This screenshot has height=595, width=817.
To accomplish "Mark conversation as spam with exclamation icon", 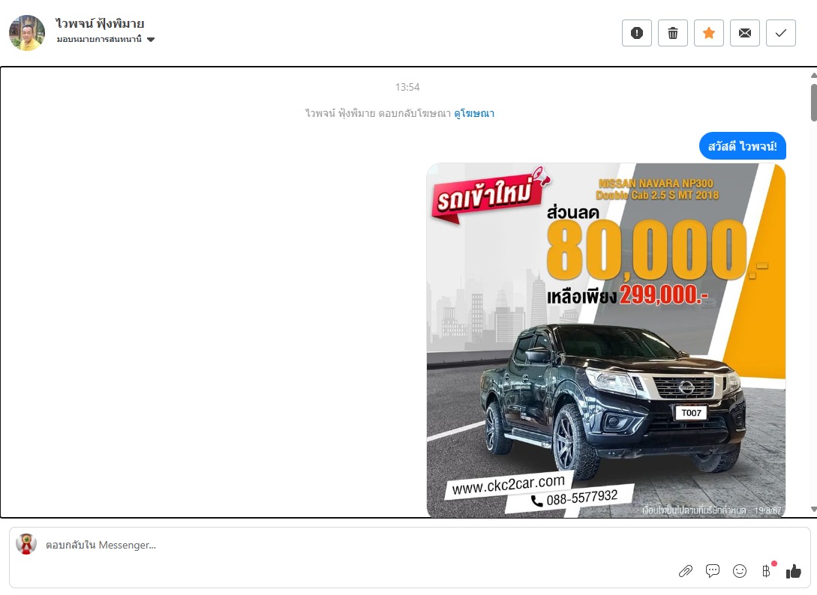I will 637,33.
